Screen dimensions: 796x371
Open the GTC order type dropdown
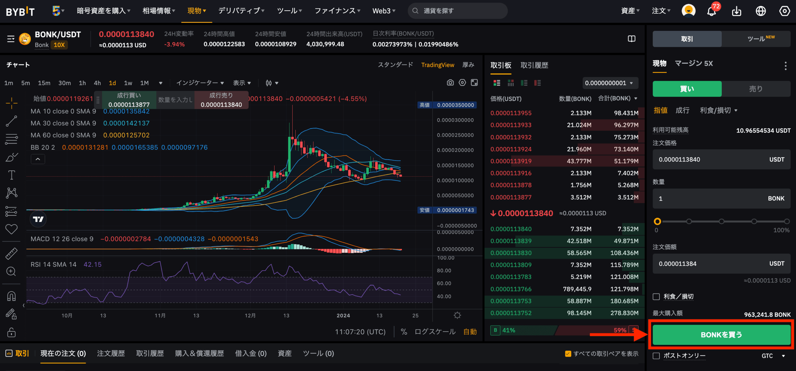click(x=773, y=356)
